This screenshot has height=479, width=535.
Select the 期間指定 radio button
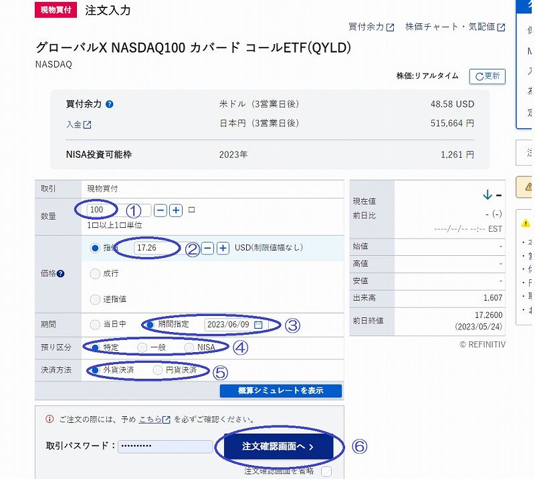point(149,325)
